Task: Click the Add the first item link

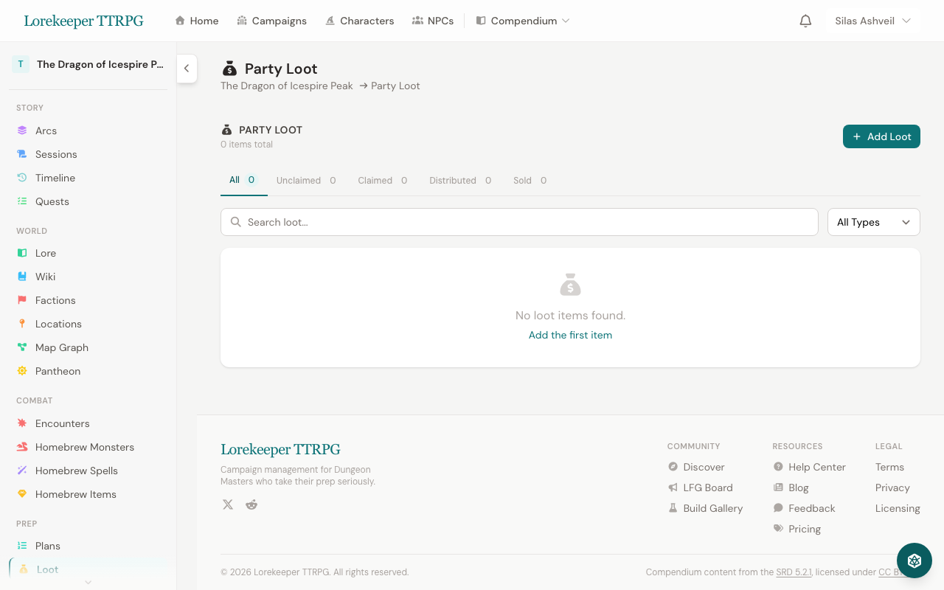Action: (x=570, y=335)
